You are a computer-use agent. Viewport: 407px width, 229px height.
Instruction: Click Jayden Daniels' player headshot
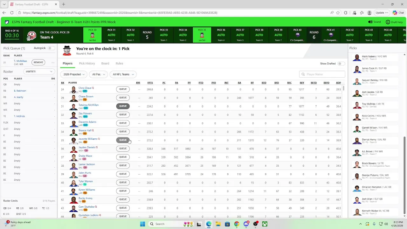click(x=74, y=149)
